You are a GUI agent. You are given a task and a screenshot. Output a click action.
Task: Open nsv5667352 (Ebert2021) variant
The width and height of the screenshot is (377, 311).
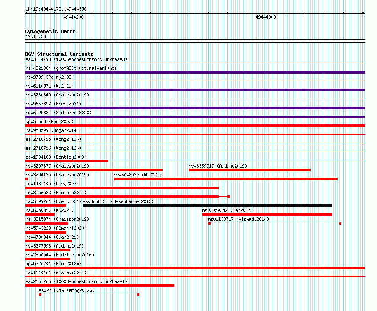tap(53, 104)
